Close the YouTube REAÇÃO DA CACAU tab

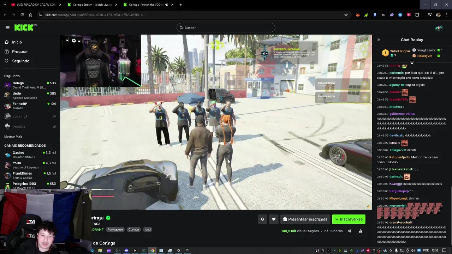60,5
